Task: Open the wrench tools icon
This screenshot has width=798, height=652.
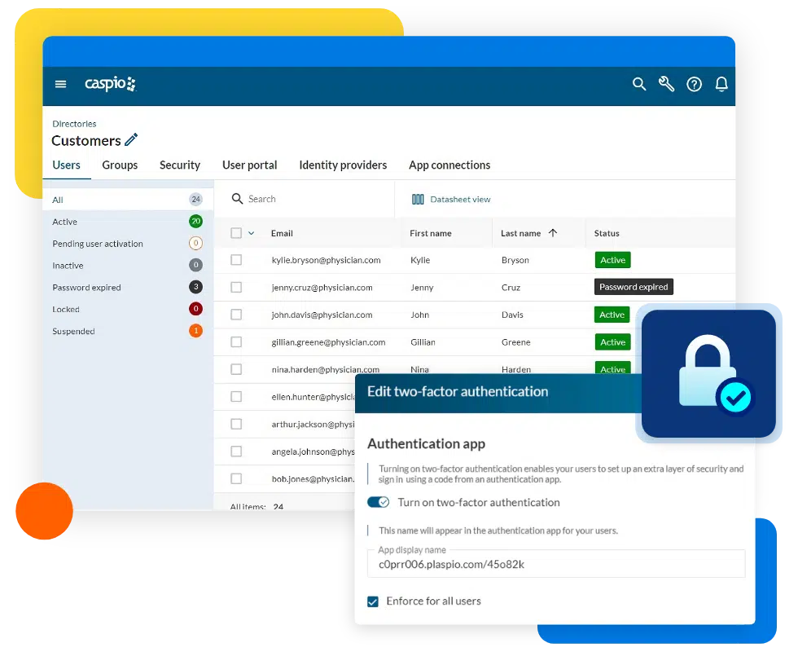Action: (667, 83)
